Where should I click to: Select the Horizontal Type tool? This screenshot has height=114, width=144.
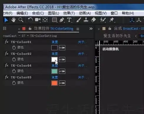(x=69, y=20)
